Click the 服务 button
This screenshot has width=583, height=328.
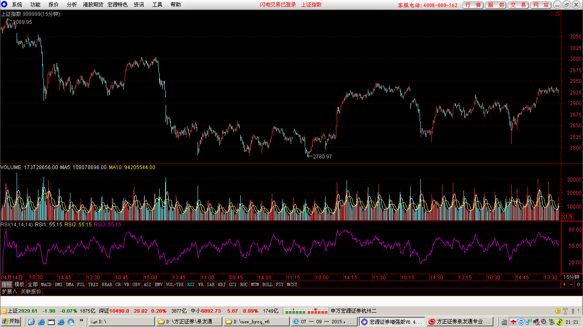(x=496, y=5)
